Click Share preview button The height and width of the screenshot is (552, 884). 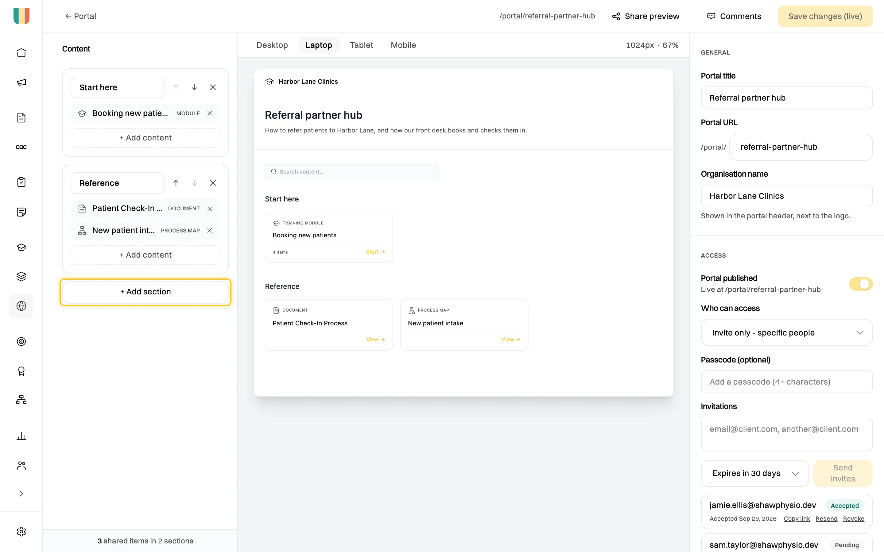(x=646, y=16)
